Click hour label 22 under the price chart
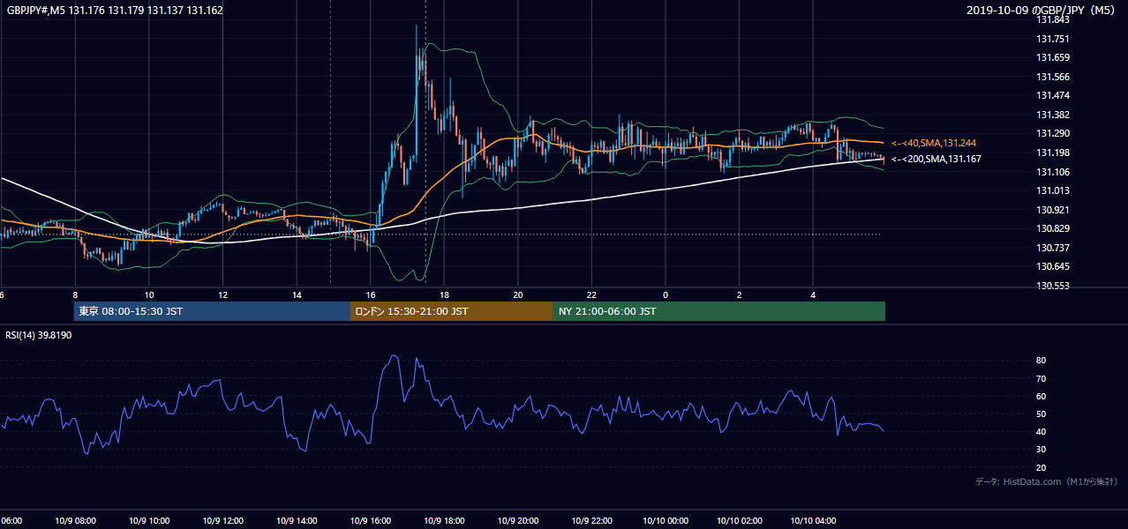This screenshot has height=529, width=1128. tap(591, 294)
